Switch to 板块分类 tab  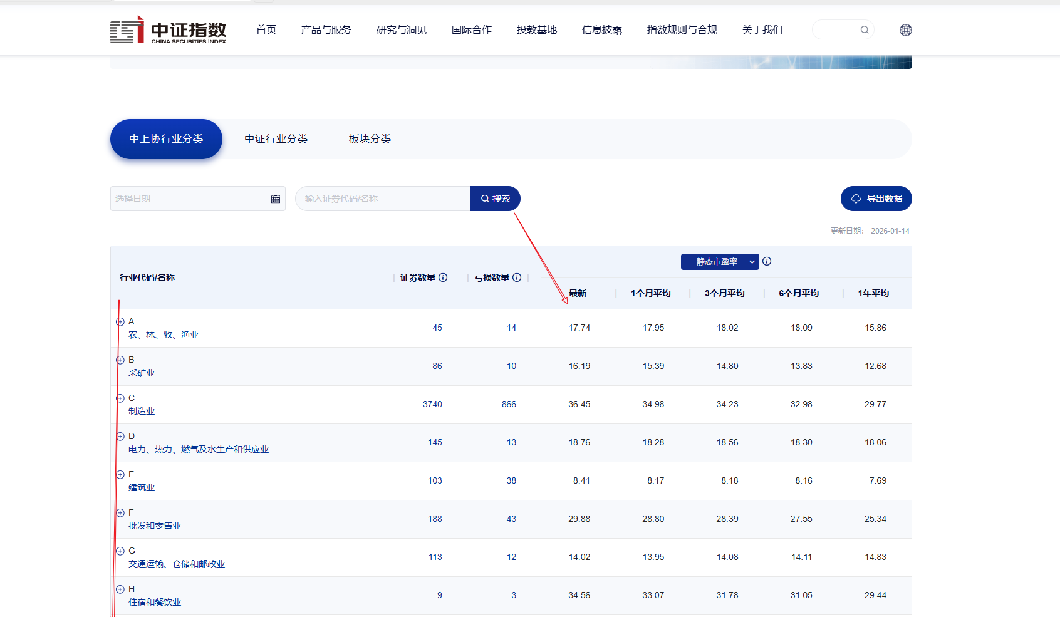tap(370, 139)
